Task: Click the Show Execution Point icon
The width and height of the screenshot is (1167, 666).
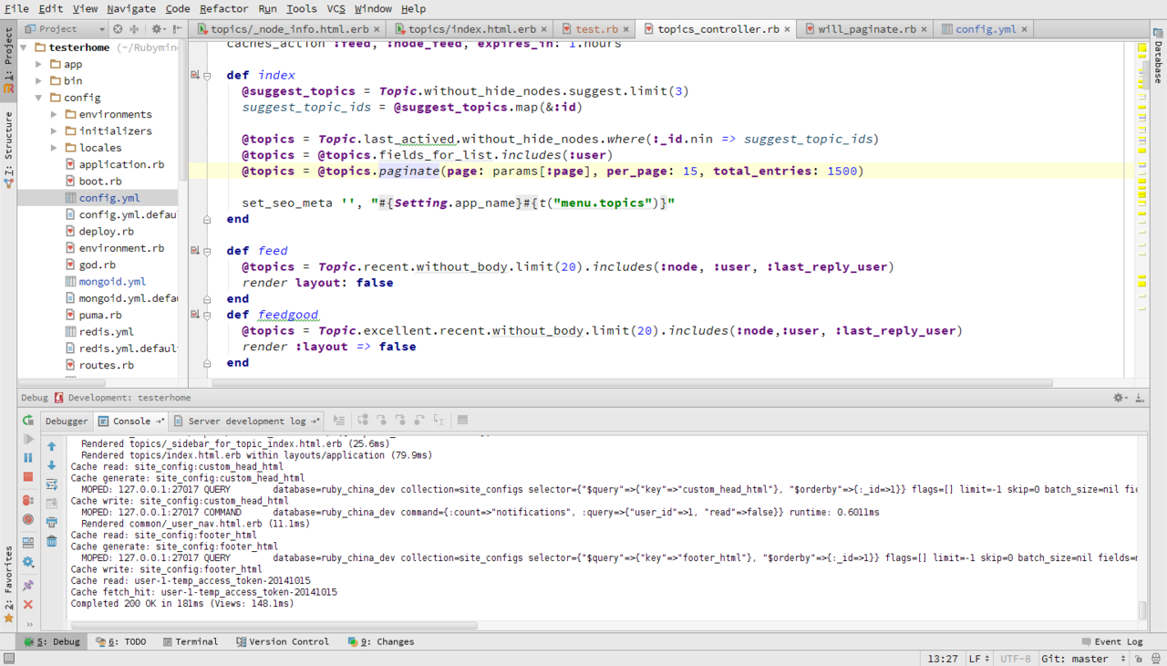Action: (339, 421)
